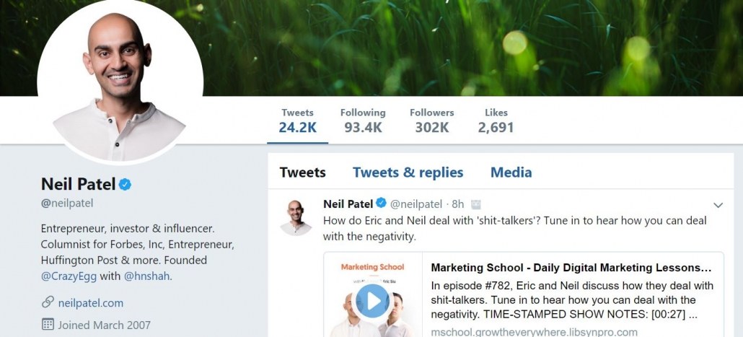View the 2,691 Likes

click(x=496, y=121)
